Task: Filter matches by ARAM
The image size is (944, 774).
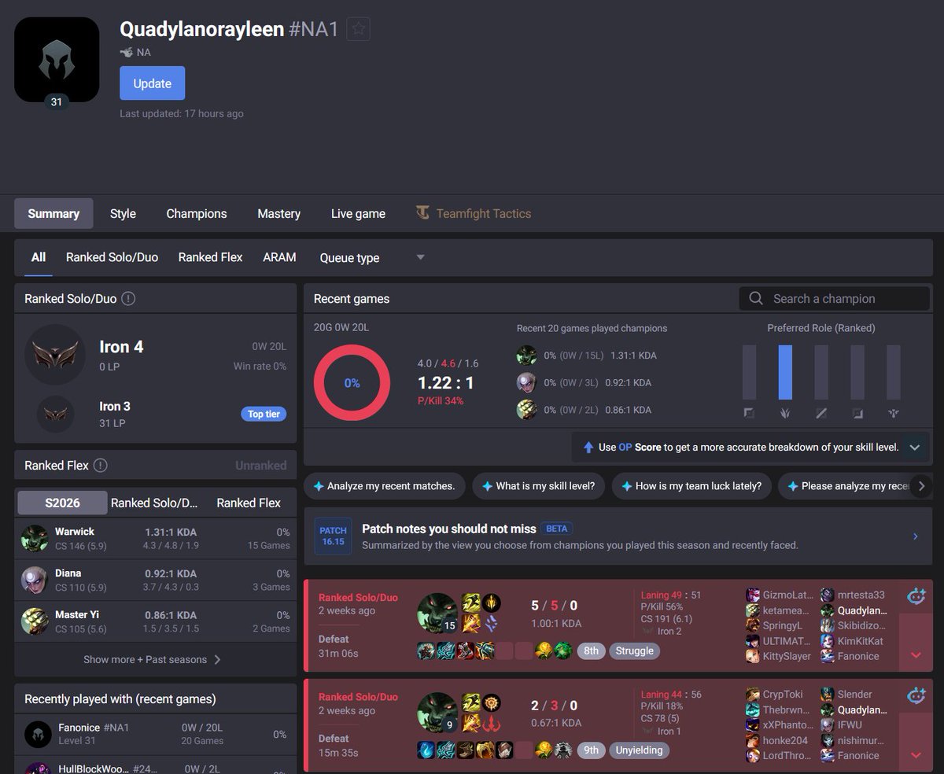Action: (279, 257)
